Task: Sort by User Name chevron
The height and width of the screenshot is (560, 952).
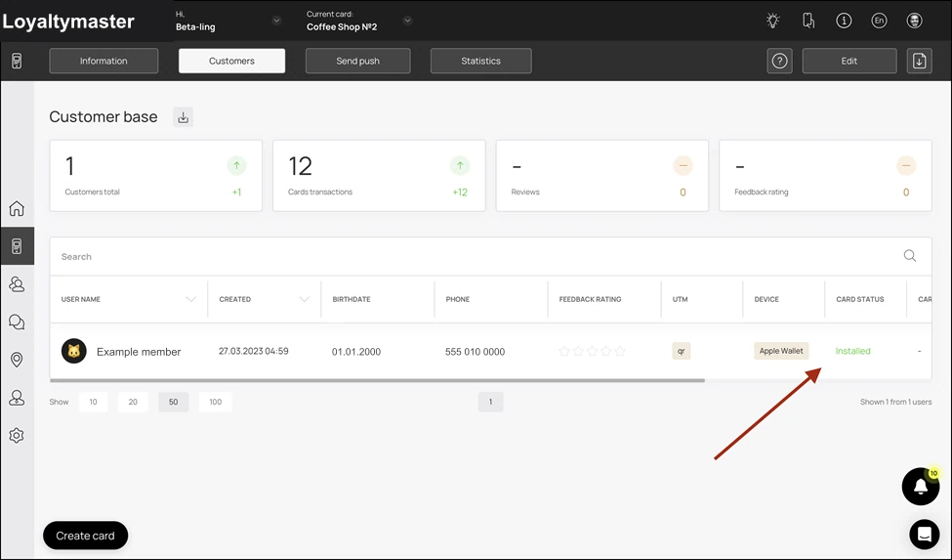Action: (x=190, y=299)
